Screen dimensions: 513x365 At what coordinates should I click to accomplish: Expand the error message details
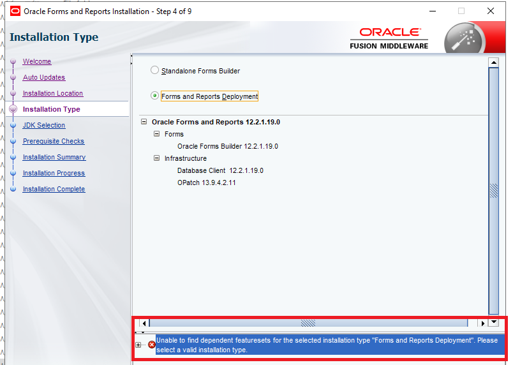coord(138,345)
